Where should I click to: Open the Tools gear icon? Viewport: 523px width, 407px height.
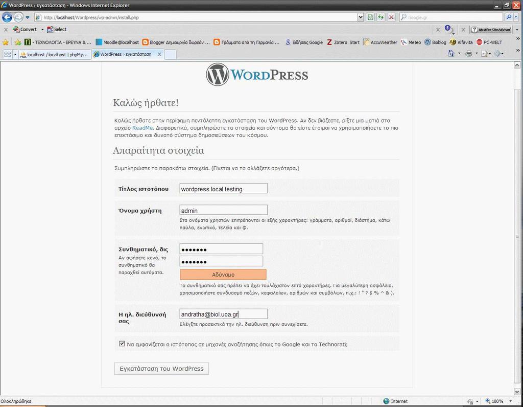point(497,53)
